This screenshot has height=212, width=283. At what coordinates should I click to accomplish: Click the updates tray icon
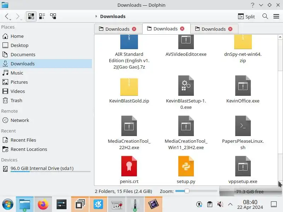pyautogui.click(x=199, y=204)
